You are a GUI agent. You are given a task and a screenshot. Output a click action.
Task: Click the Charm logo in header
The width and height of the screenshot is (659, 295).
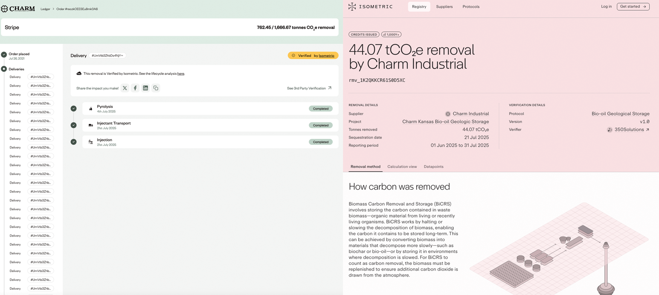click(18, 9)
